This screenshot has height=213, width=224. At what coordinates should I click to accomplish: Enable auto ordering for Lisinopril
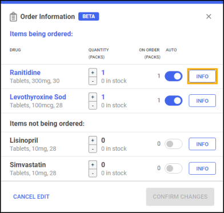click(x=174, y=144)
